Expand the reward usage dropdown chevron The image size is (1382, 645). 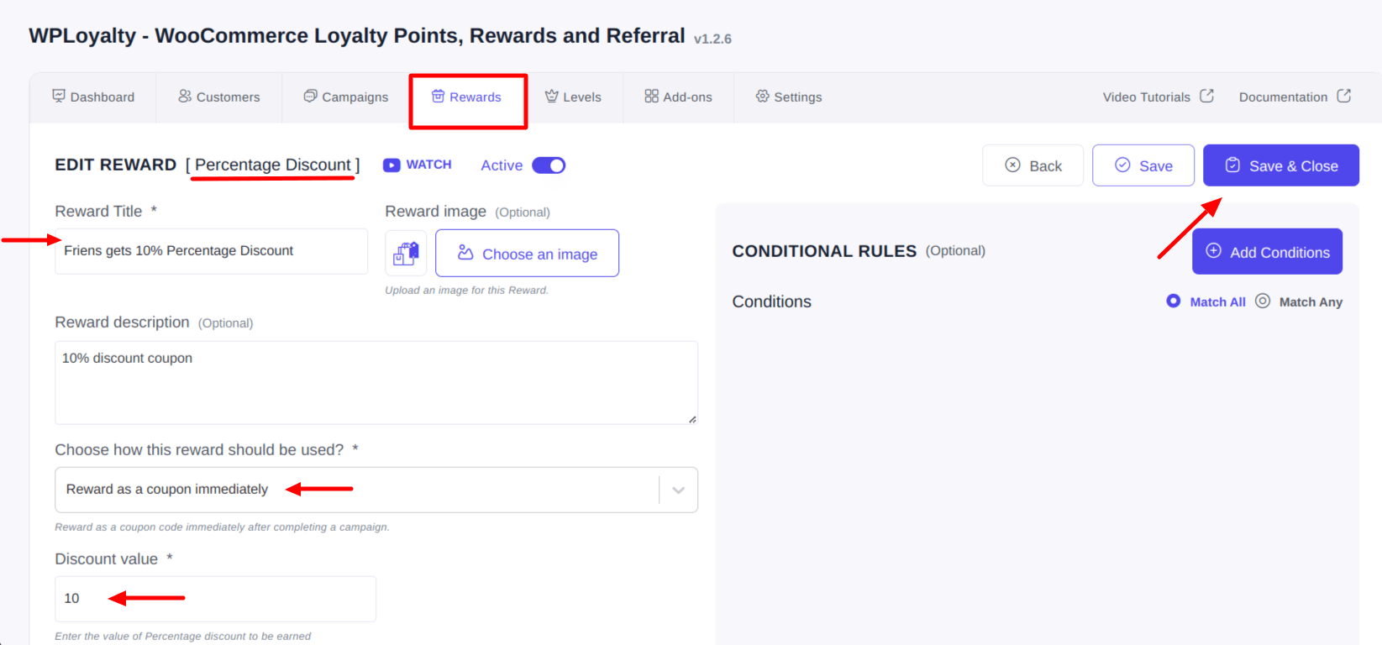[679, 490]
